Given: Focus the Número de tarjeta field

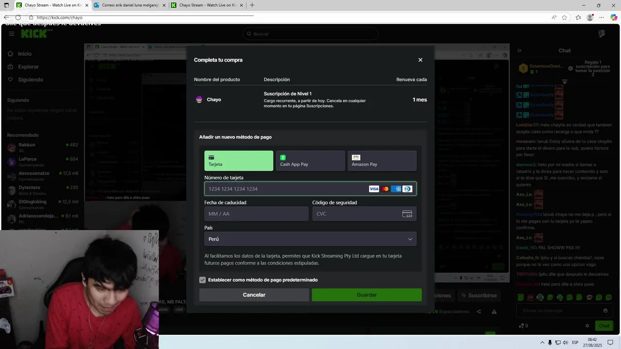Looking at the screenshot, I should point(310,189).
